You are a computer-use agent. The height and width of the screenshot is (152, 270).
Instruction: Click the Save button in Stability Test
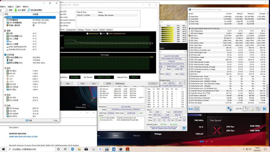coord(93,83)
